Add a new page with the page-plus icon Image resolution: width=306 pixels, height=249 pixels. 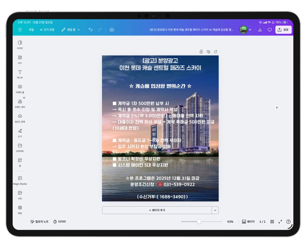216,52
